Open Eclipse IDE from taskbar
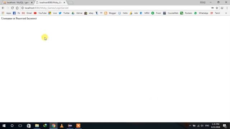The width and height of the screenshot is (230, 129). (70, 126)
